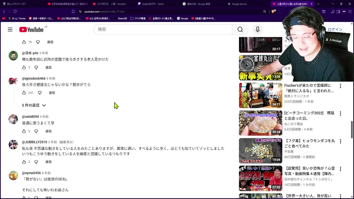Reload the page with refresh icon
The height and width of the screenshot is (199, 354).
[x=15, y=12]
